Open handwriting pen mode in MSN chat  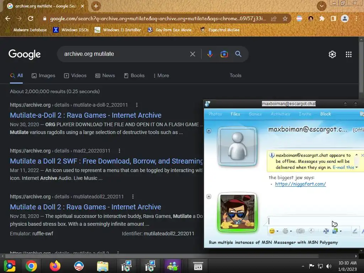click(x=355, y=231)
